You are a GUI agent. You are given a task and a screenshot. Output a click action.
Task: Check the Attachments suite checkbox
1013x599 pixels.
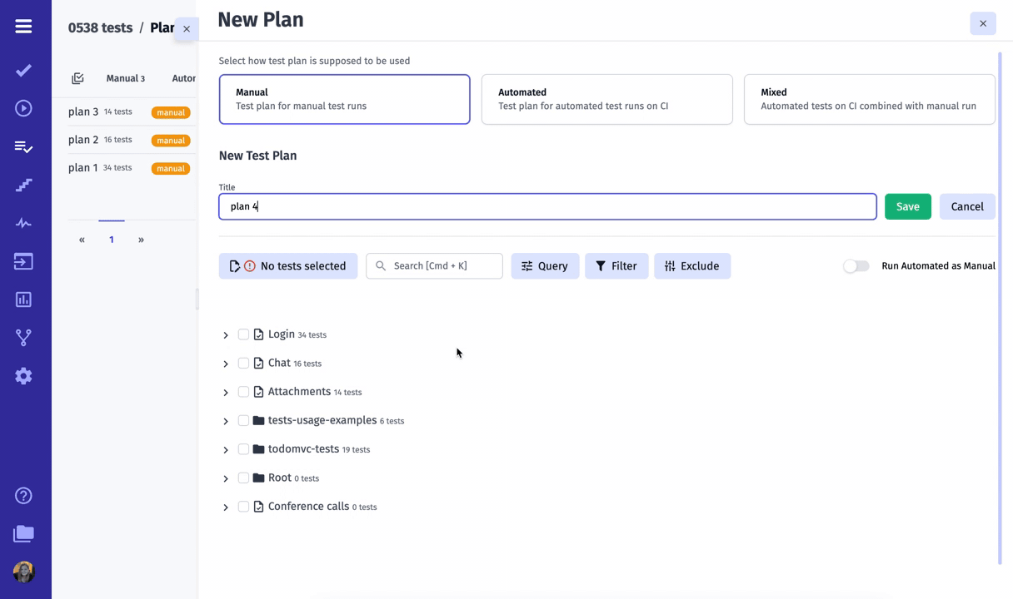click(x=243, y=392)
